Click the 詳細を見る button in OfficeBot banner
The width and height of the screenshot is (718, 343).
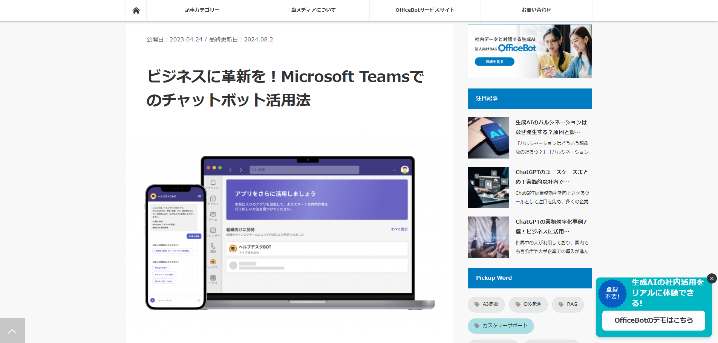click(494, 62)
